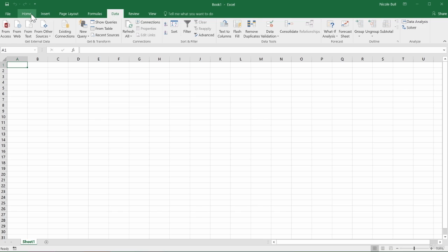
Task: Open the Data Validation dropdown
Action: [269, 29]
